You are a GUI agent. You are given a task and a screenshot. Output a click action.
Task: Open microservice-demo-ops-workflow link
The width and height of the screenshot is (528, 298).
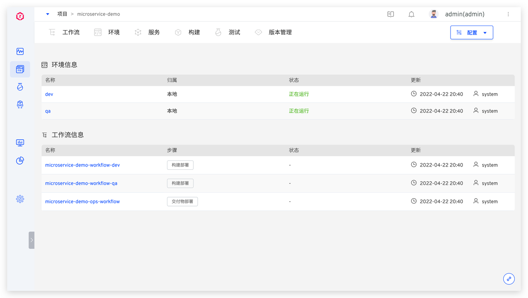pyautogui.click(x=82, y=202)
